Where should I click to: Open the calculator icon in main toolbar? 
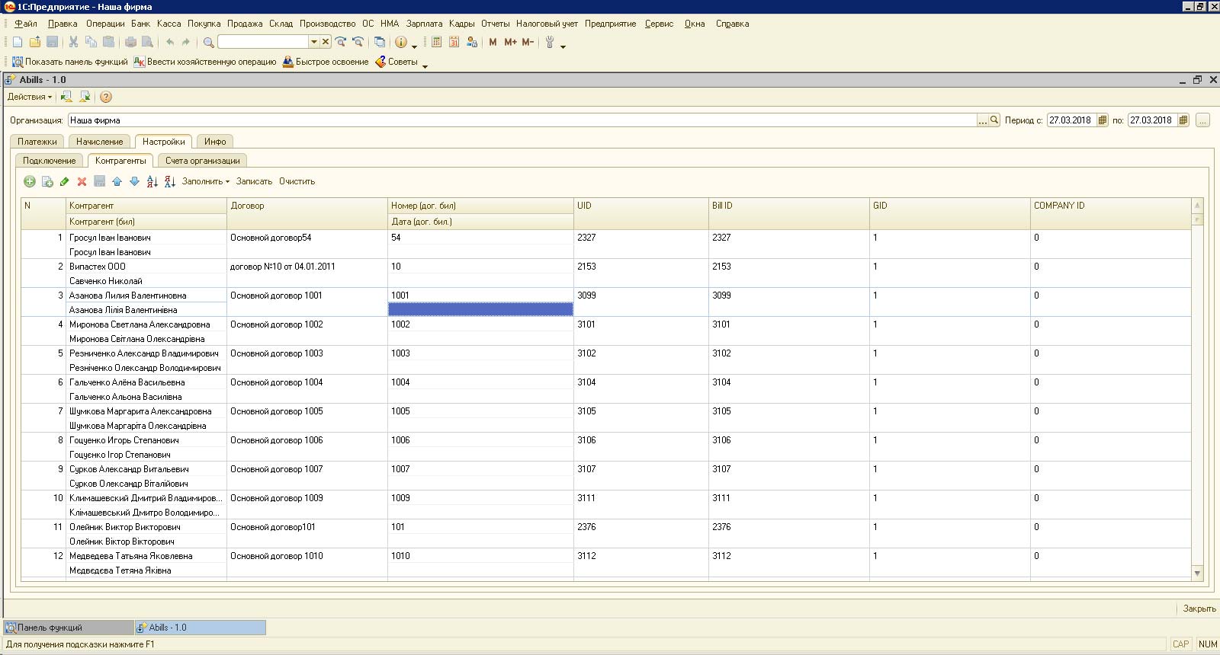(436, 42)
